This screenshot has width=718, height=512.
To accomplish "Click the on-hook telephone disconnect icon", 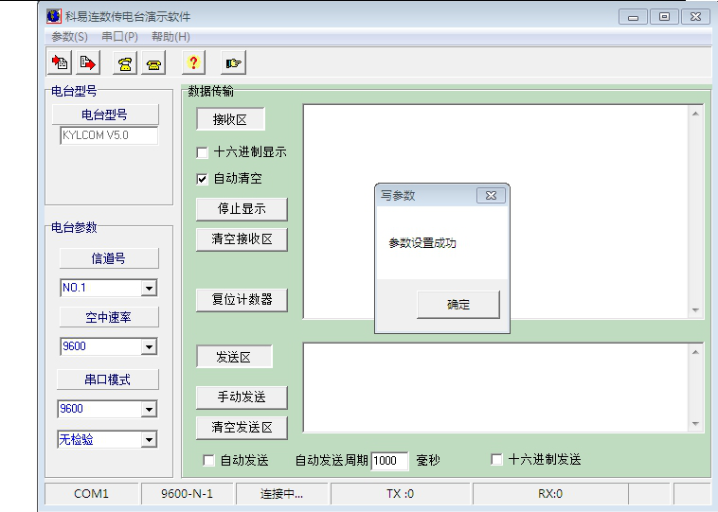I will point(153,63).
